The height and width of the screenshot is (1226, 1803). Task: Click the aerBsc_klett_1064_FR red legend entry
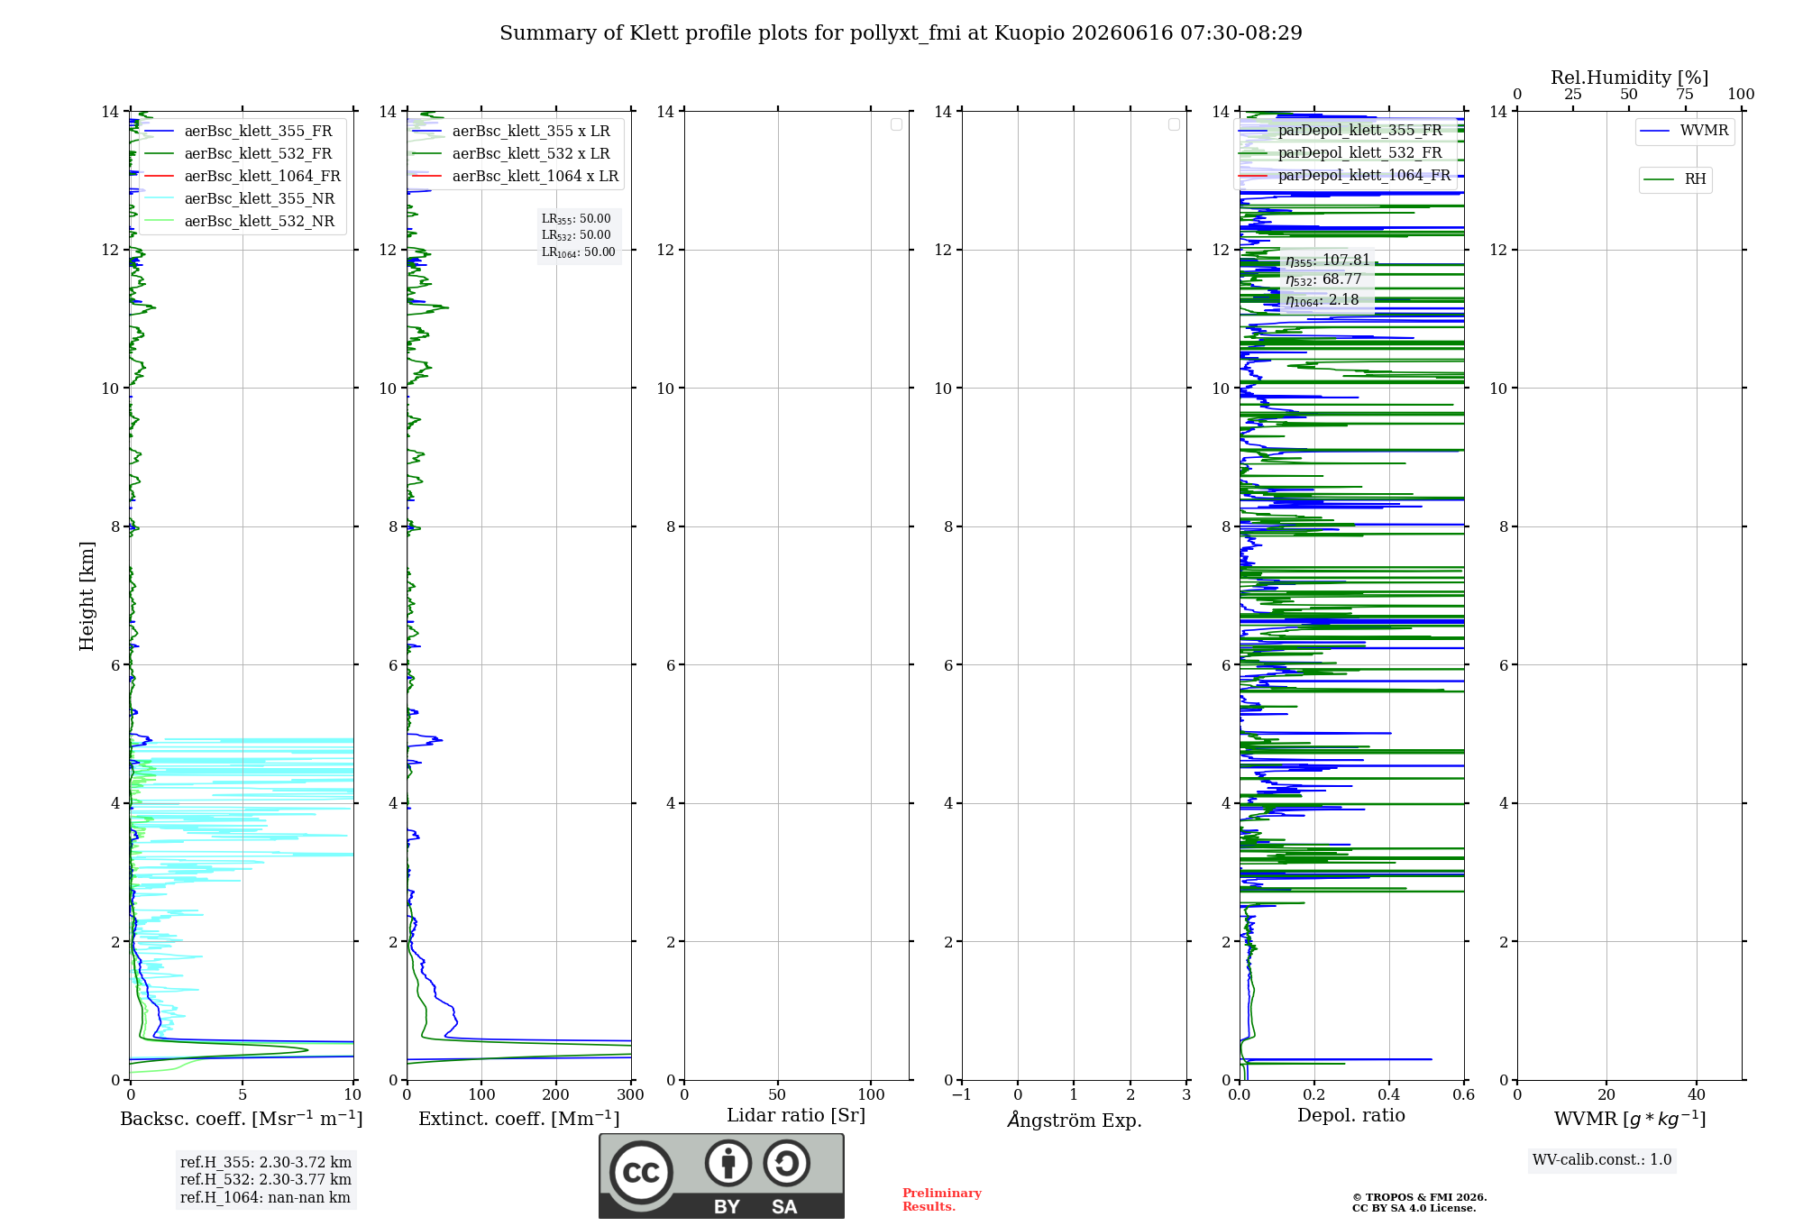click(x=242, y=176)
